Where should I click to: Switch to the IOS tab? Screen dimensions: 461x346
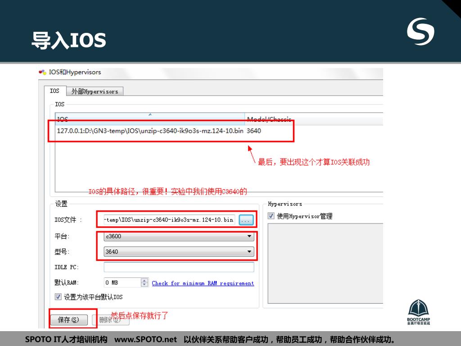(54, 91)
